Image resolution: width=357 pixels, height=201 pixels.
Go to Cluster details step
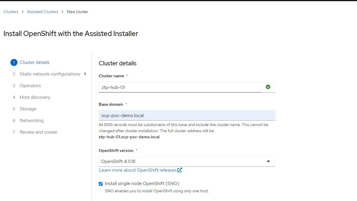35,62
